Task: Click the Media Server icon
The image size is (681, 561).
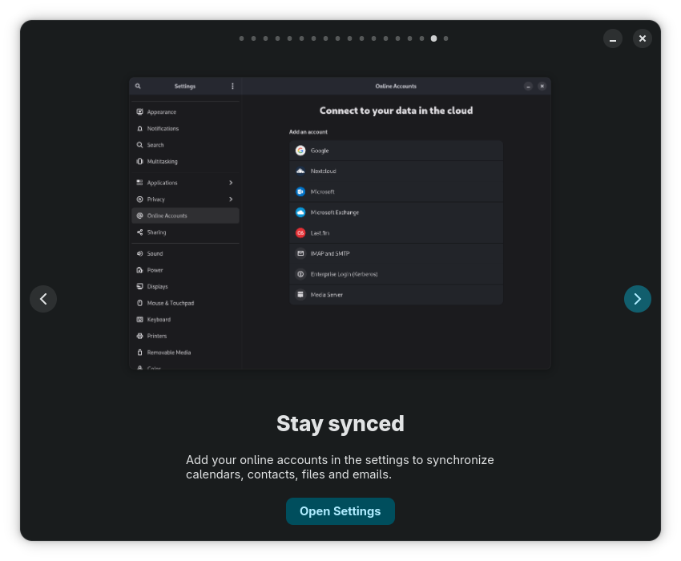Action: (x=300, y=295)
